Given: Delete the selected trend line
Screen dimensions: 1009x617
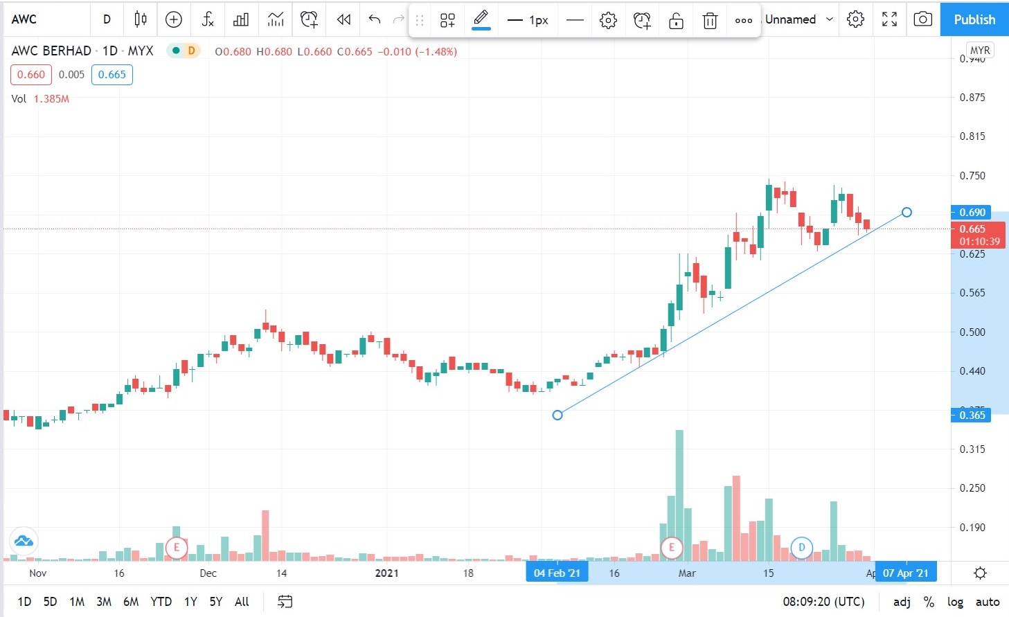Looking at the screenshot, I should point(710,21).
